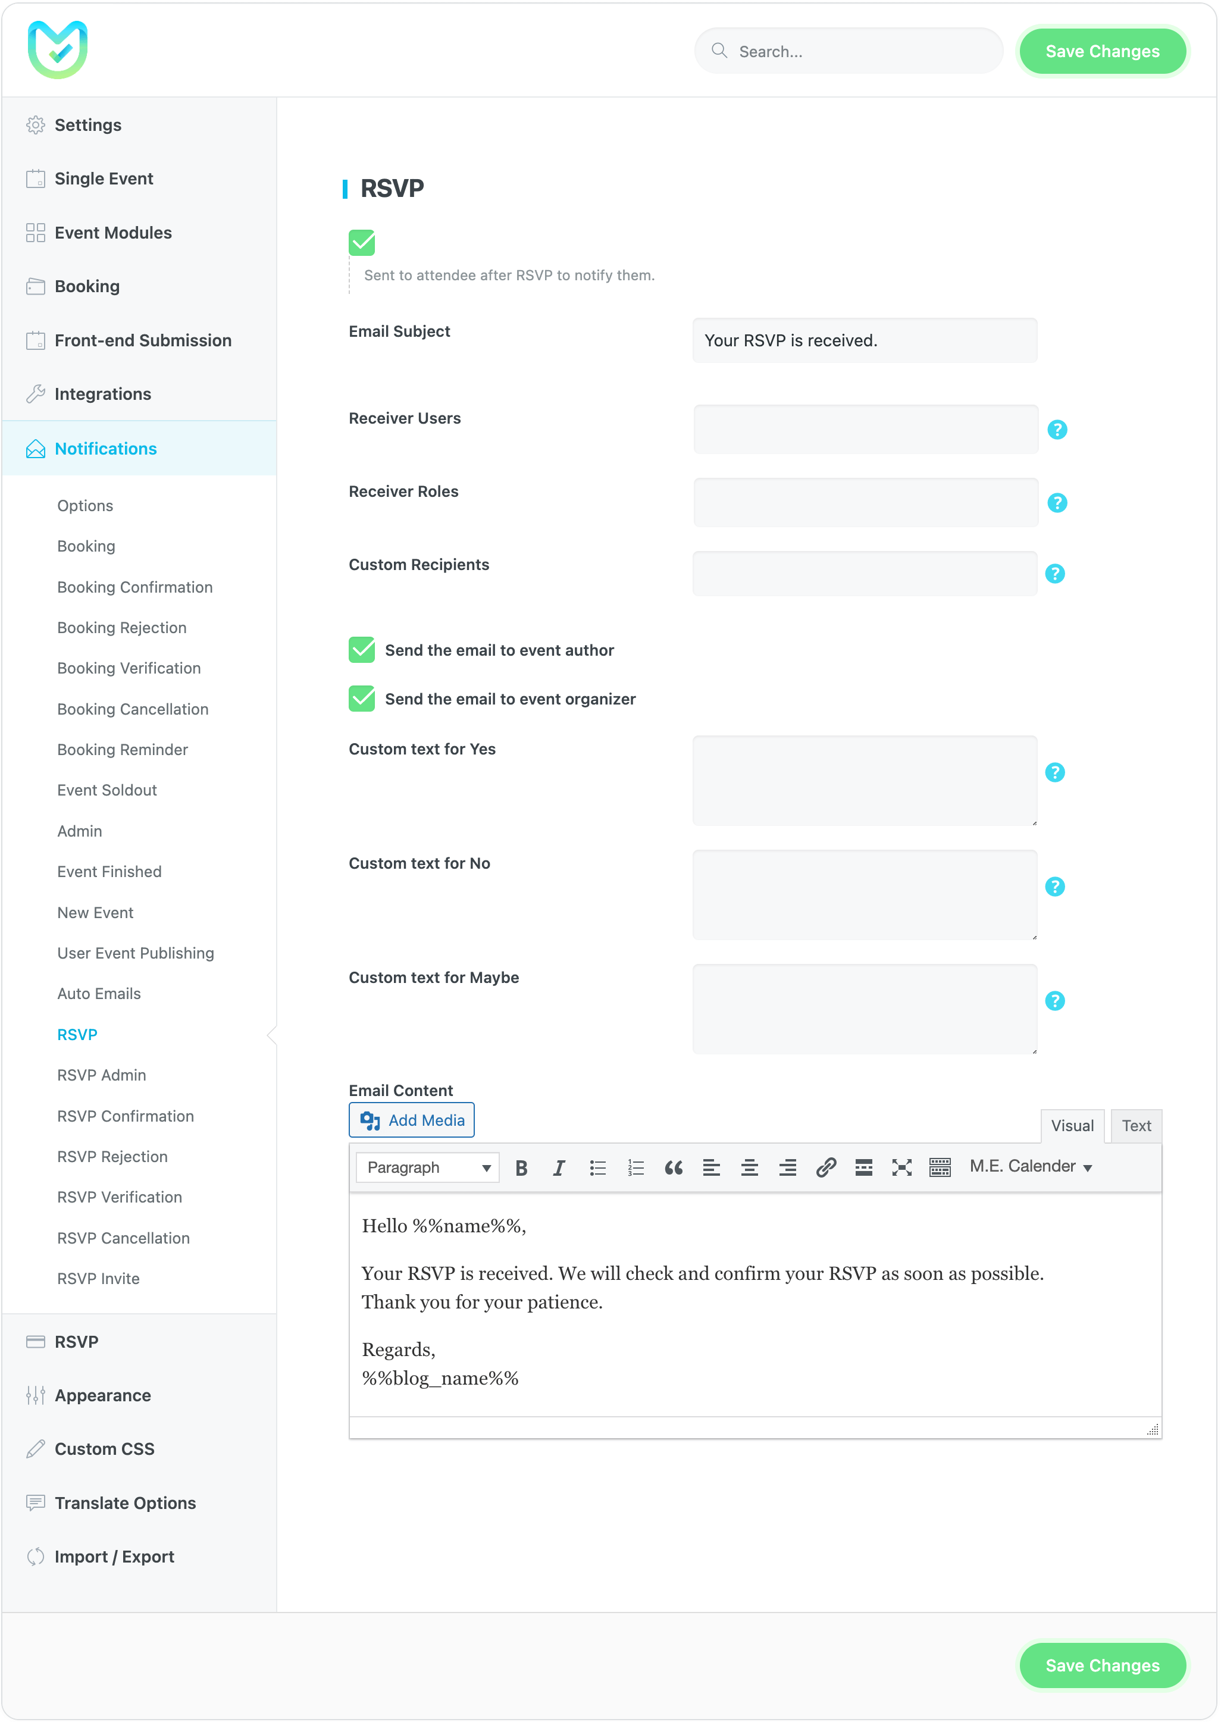Switch to the Text editor tab
The image size is (1221, 1722).
click(1135, 1126)
